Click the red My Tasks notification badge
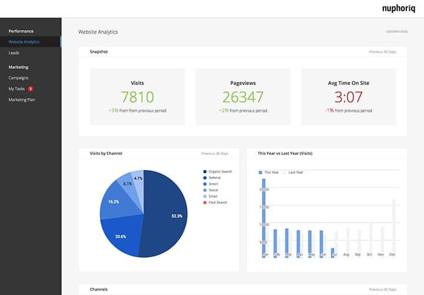Image resolution: width=424 pixels, height=295 pixels. [31, 89]
